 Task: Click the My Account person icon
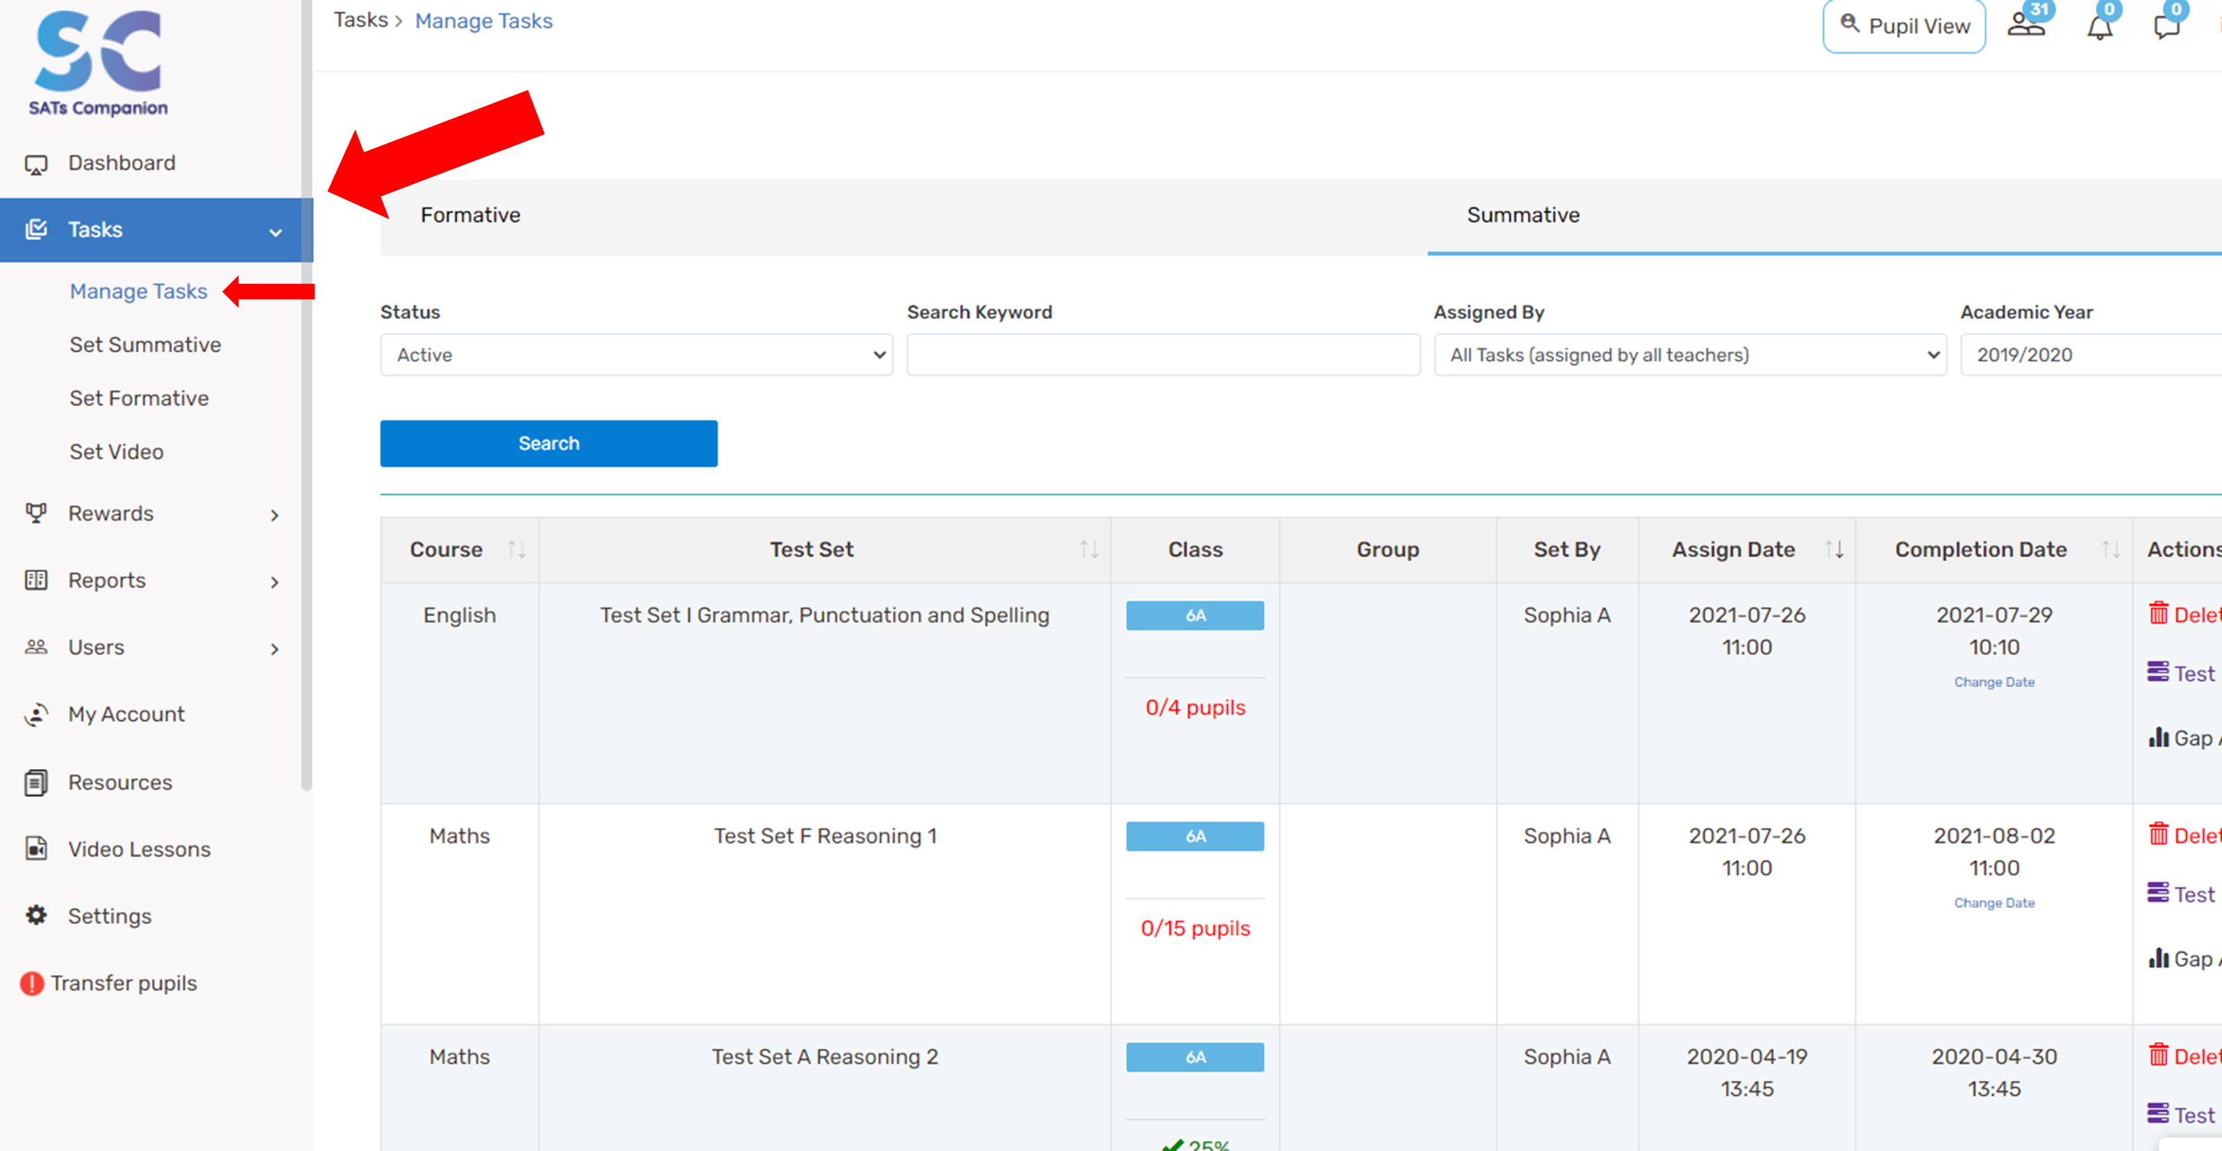tap(36, 714)
